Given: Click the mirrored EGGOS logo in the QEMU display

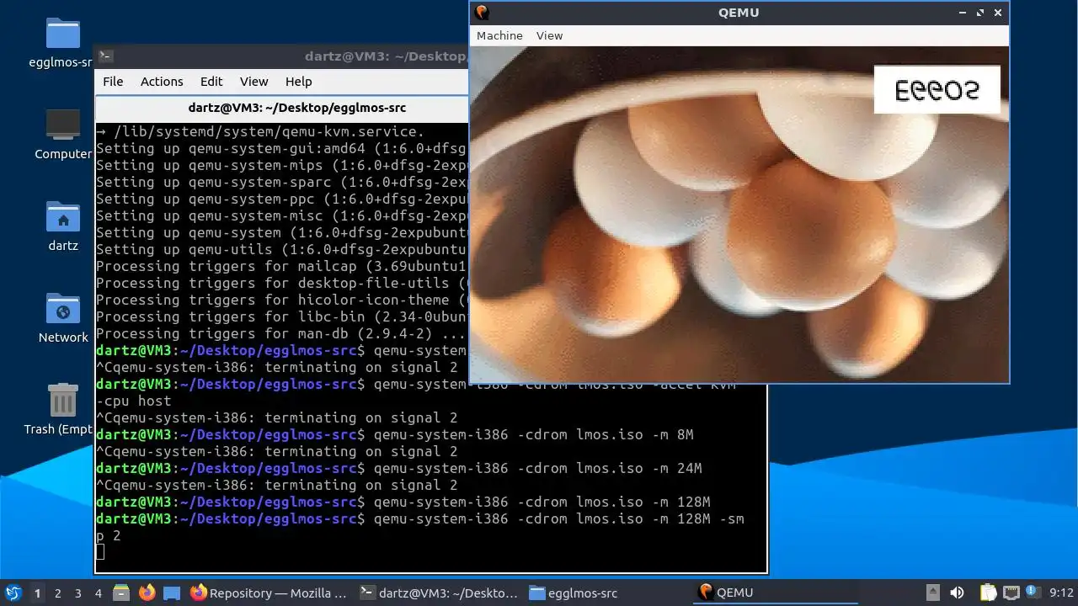Looking at the screenshot, I should [x=937, y=89].
